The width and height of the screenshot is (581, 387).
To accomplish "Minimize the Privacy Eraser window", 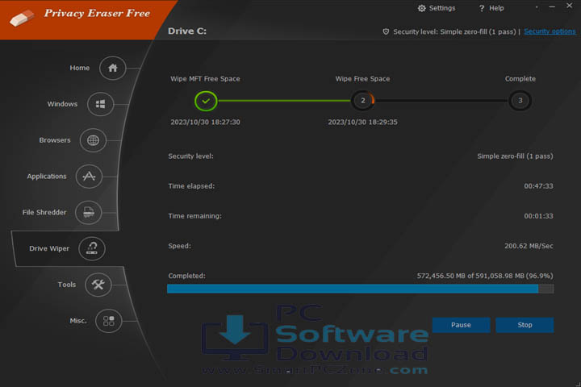I will (x=552, y=6).
